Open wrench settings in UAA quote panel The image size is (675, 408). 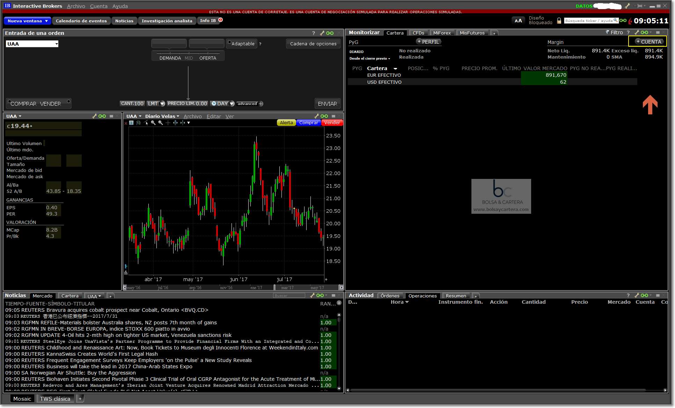(x=94, y=116)
